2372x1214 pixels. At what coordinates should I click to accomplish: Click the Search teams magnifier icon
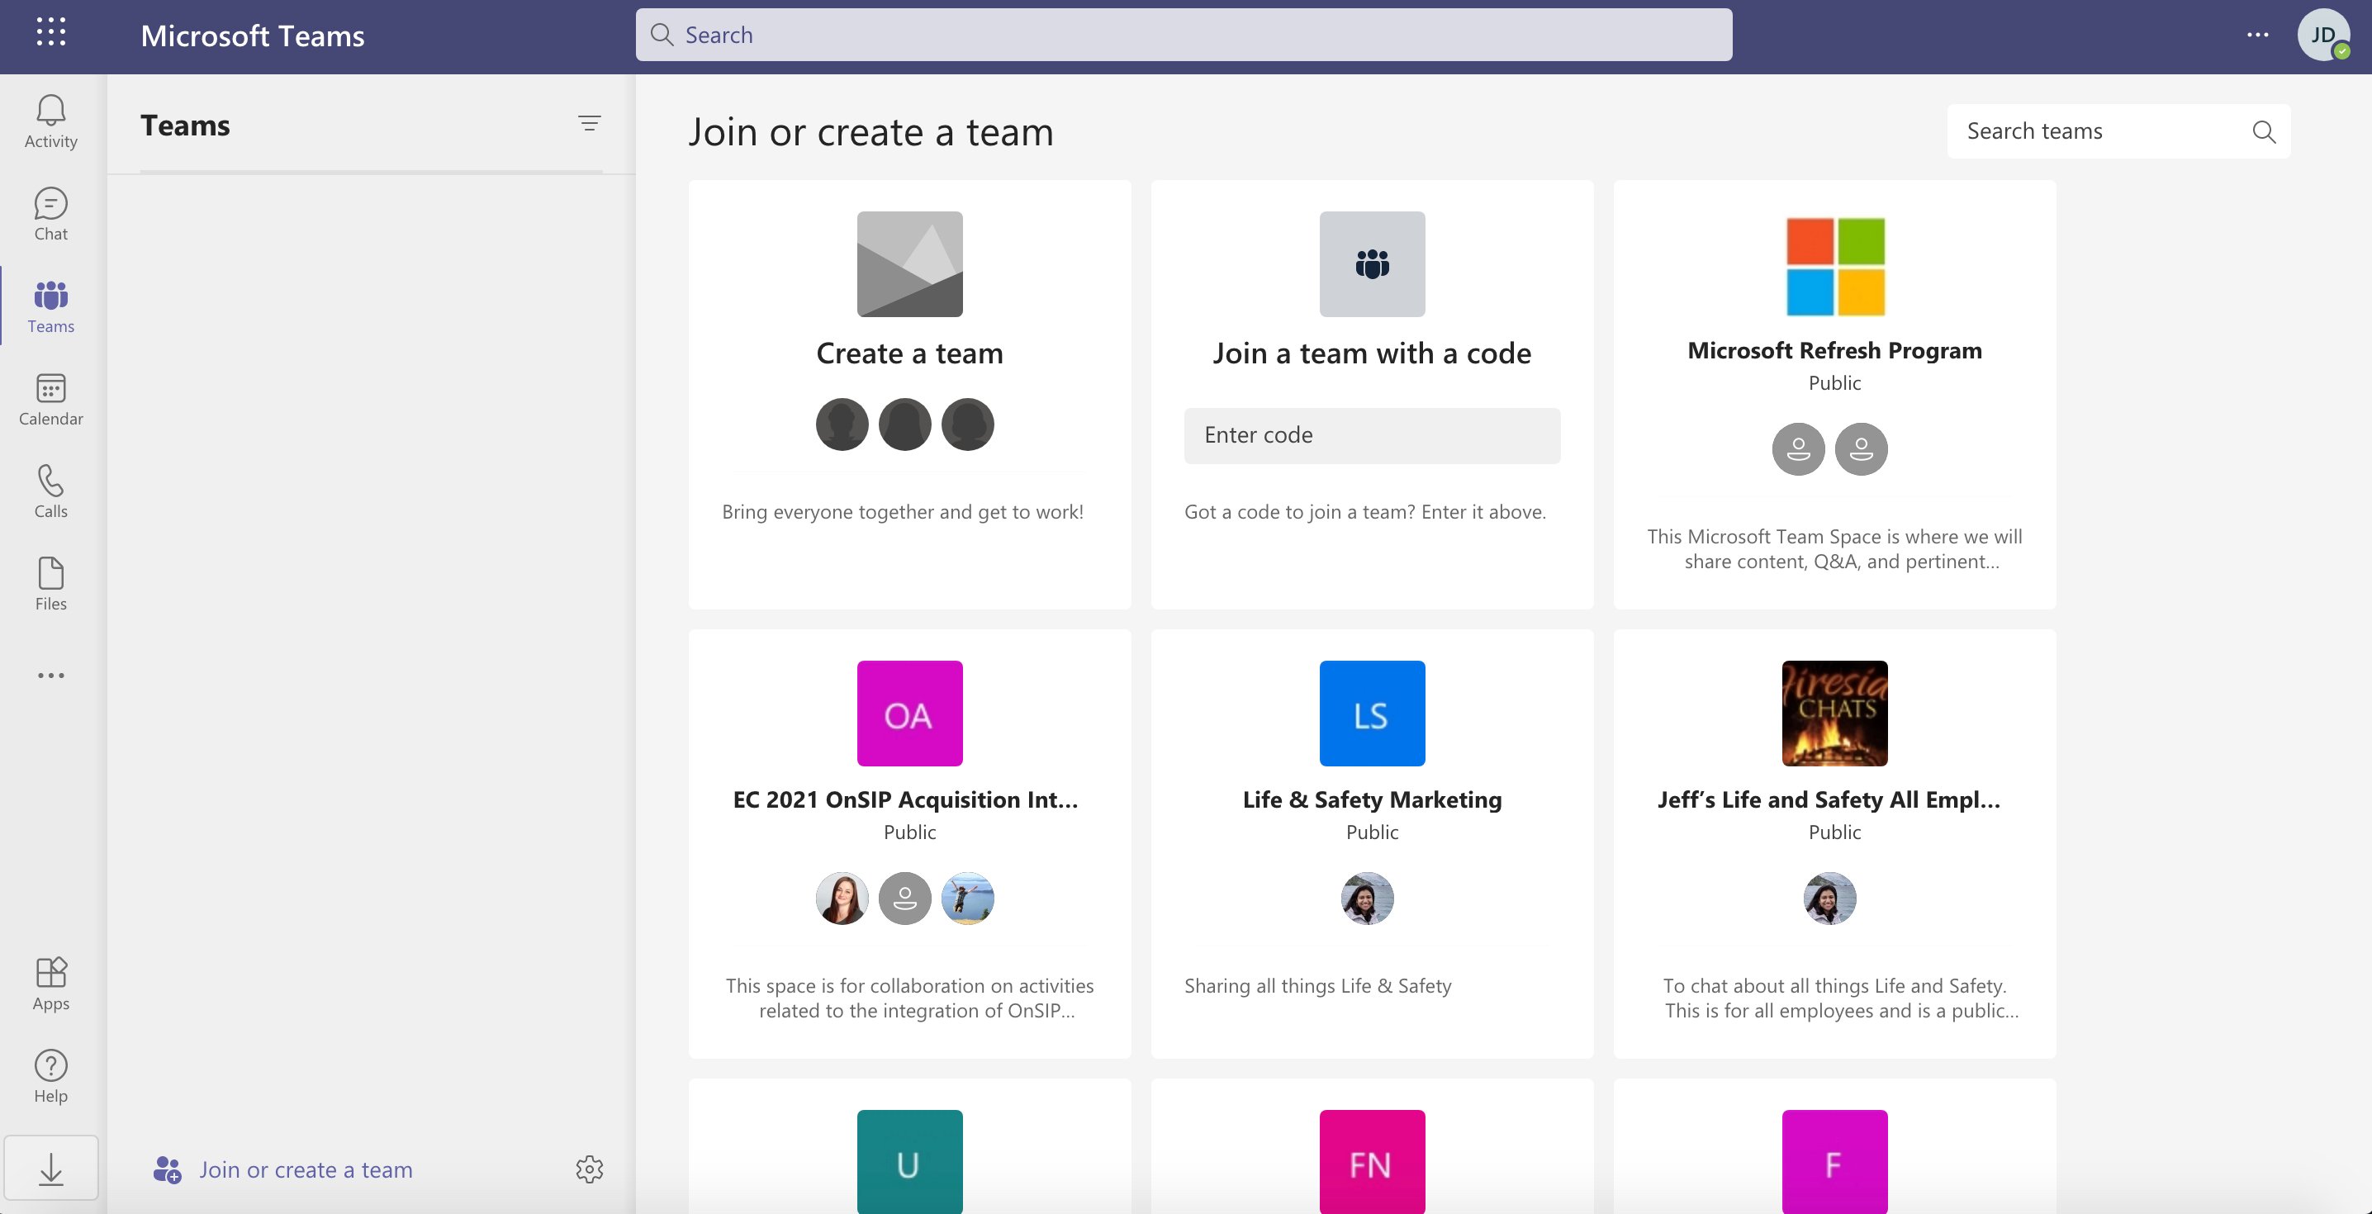[x=2263, y=131]
